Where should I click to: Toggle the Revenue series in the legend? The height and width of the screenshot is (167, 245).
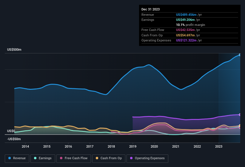coord(19,158)
